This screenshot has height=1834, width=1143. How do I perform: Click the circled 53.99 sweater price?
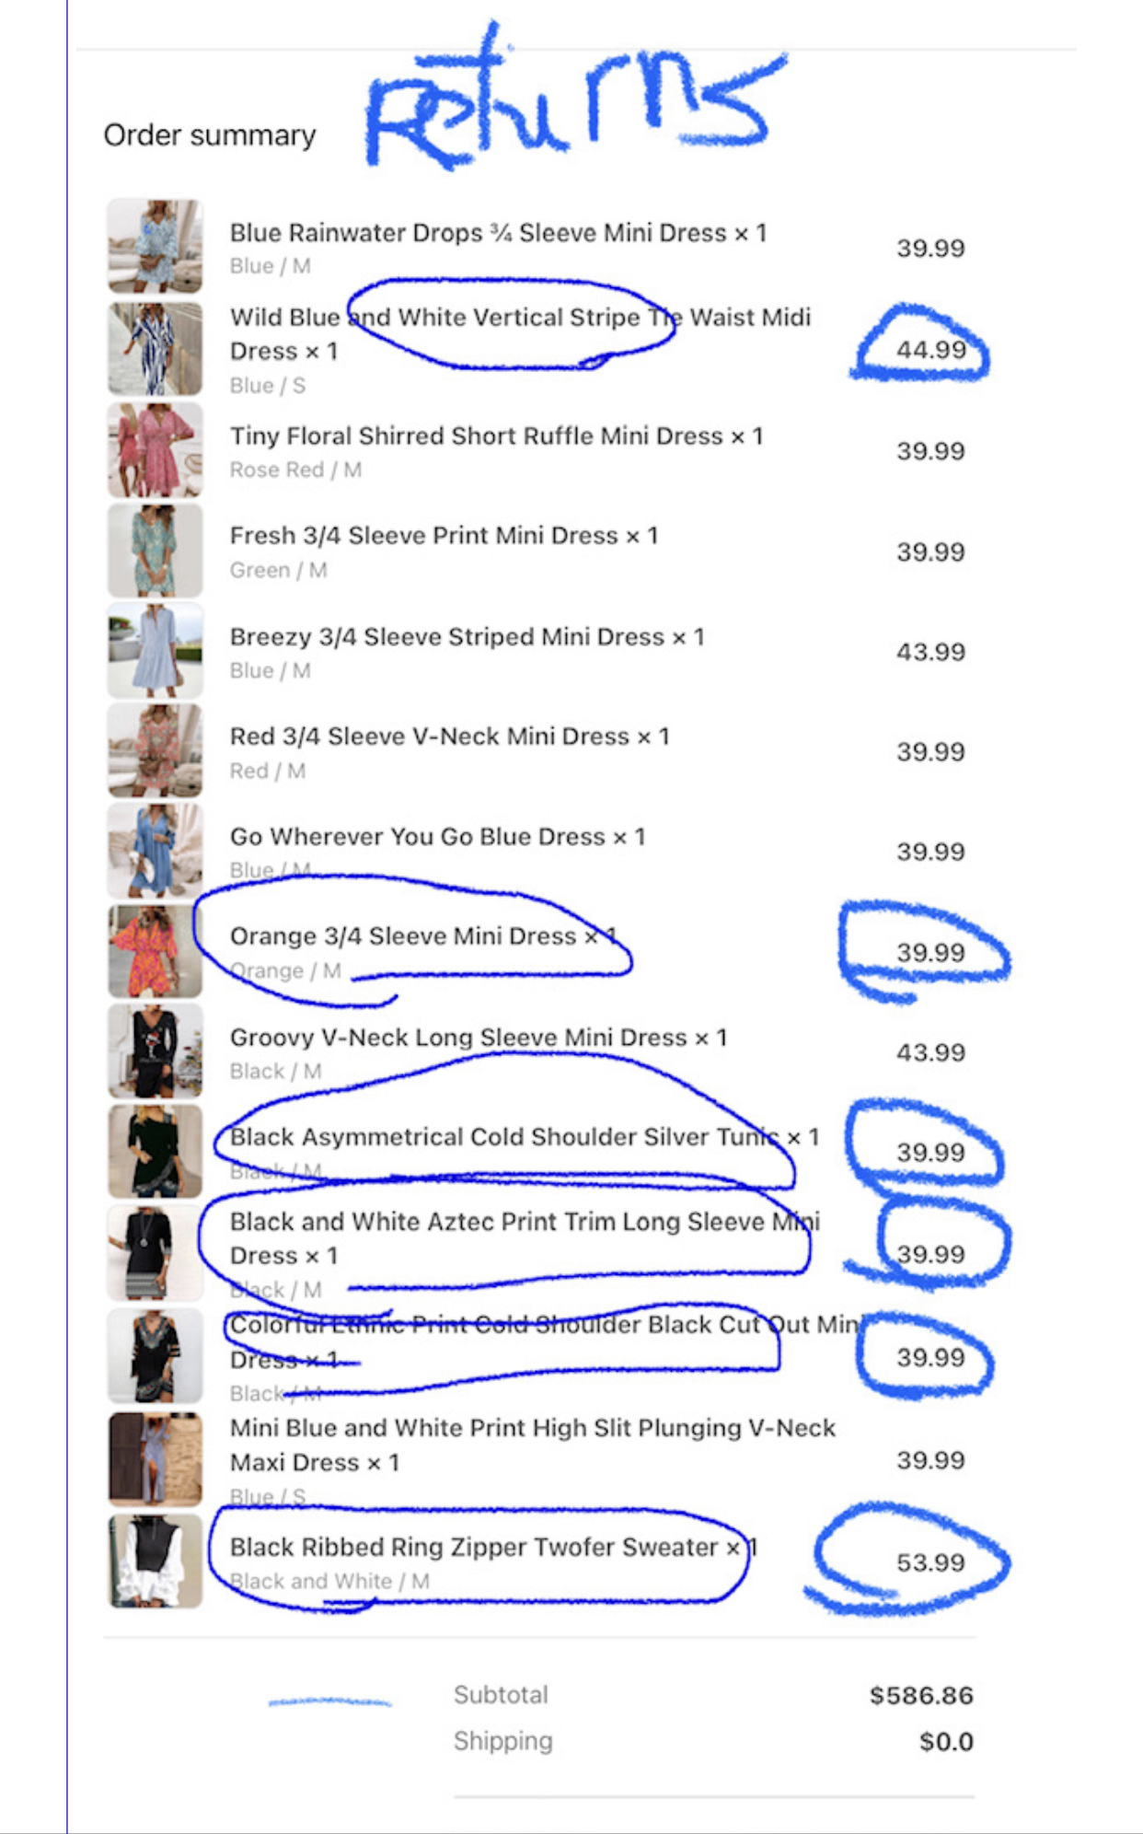pos(930,1562)
